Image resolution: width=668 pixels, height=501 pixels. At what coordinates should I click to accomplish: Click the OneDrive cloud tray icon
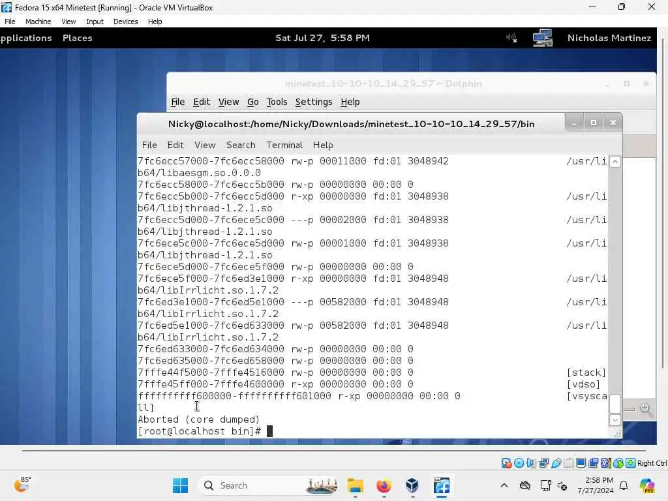pyautogui.click(x=525, y=485)
